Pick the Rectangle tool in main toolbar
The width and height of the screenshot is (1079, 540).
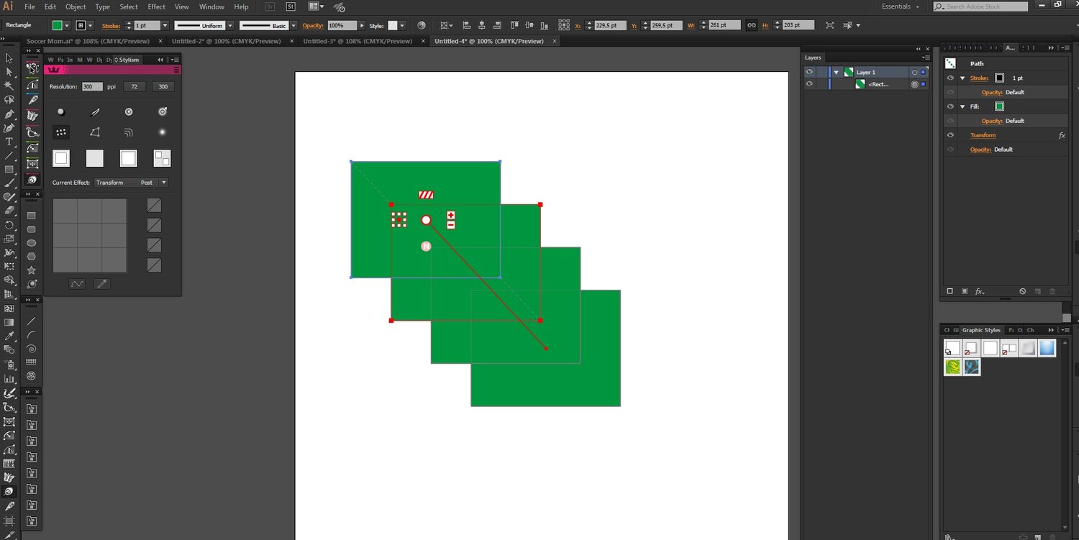pyautogui.click(x=9, y=170)
